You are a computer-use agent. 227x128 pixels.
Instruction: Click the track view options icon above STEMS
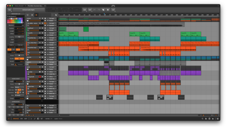[28, 15]
